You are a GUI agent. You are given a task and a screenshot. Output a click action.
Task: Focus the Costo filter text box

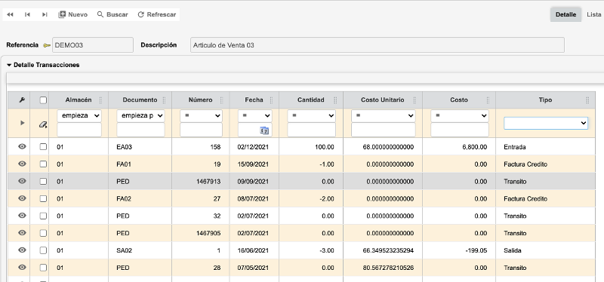pyautogui.click(x=460, y=130)
